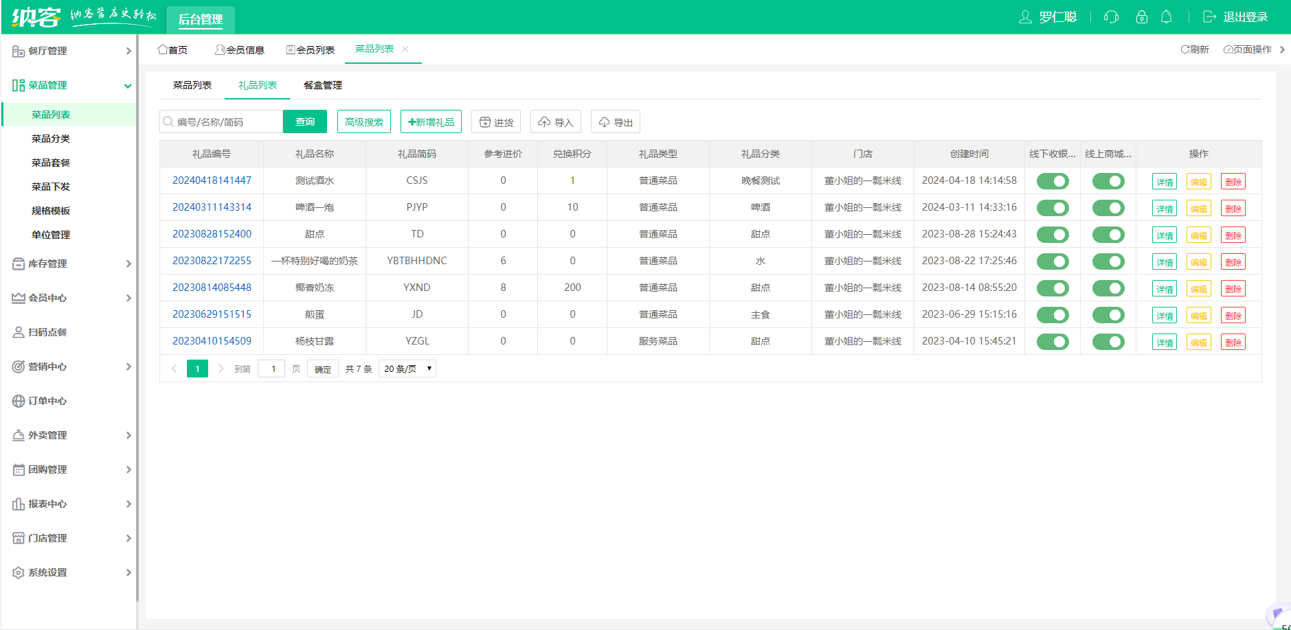Open gift link 20230814085448
Viewport: 1291px width, 630px height.
click(x=212, y=288)
